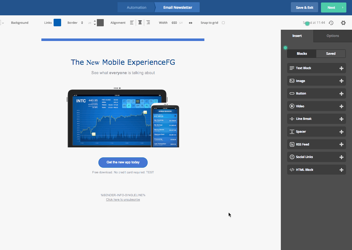The height and width of the screenshot is (250, 352).
Task: Align content to the right
Action: tap(148, 23)
